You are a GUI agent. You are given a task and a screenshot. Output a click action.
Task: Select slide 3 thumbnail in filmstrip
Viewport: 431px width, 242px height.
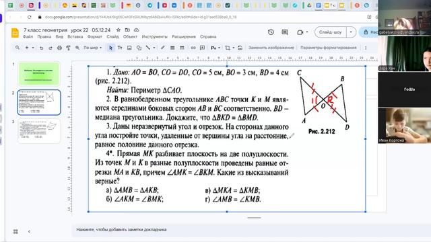click(x=39, y=131)
